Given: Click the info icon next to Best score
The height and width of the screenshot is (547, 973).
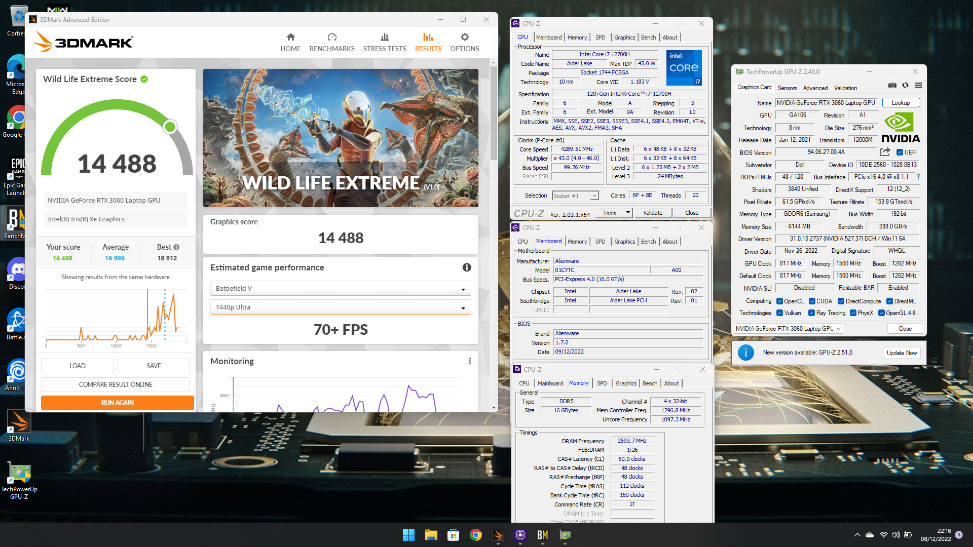Looking at the screenshot, I should [x=176, y=247].
